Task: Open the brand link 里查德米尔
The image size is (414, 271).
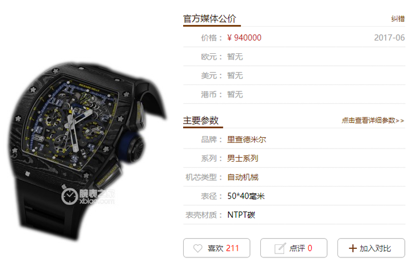Action: click(247, 139)
